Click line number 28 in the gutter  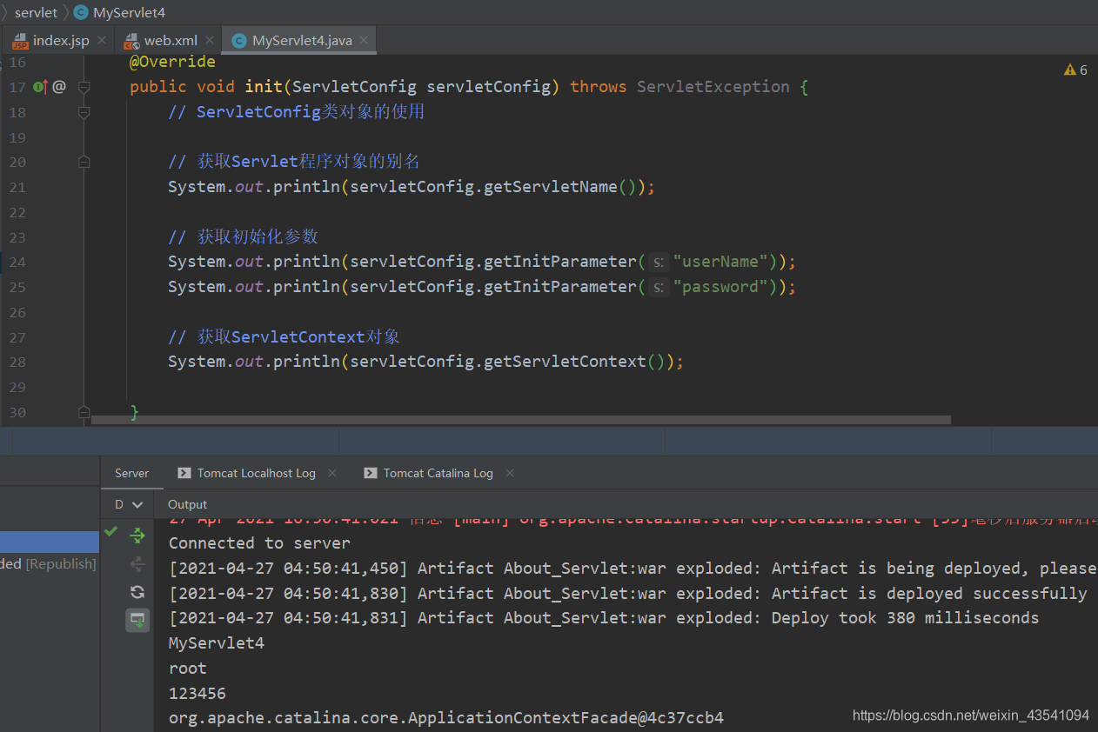coord(17,362)
